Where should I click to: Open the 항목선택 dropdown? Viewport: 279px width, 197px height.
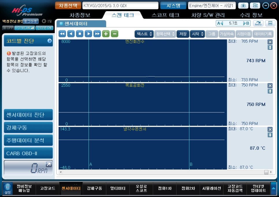pos(165,34)
